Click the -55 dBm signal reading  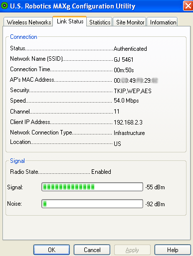coord(155,187)
